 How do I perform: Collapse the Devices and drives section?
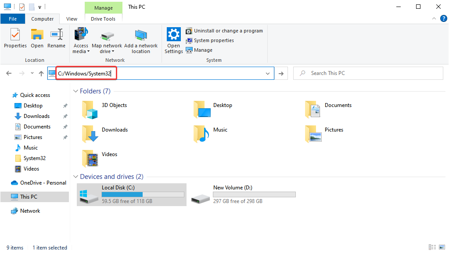pos(75,177)
